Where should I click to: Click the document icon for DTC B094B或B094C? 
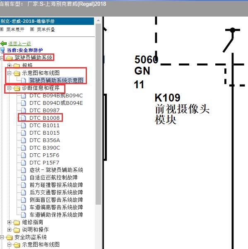click(x=24, y=96)
